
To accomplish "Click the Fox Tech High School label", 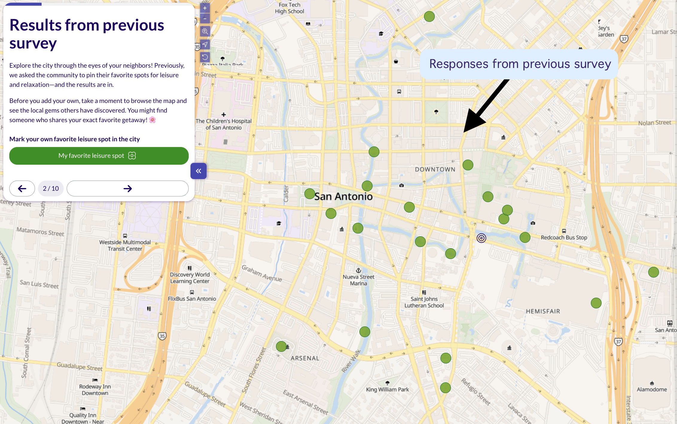I will (x=289, y=8).
